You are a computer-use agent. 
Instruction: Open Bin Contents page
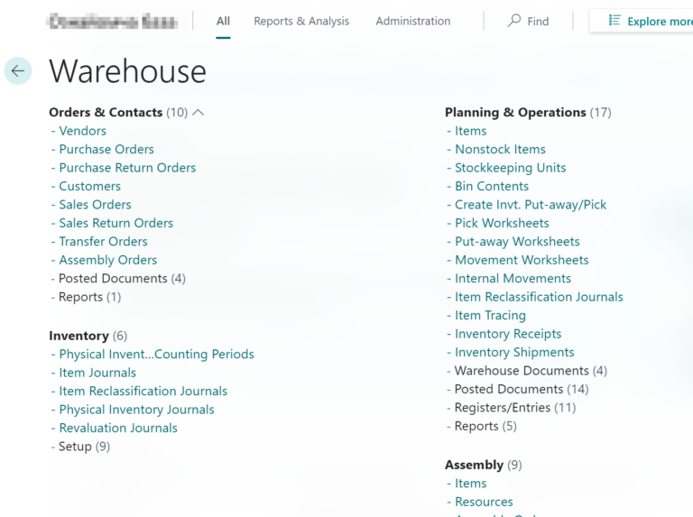(x=492, y=186)
